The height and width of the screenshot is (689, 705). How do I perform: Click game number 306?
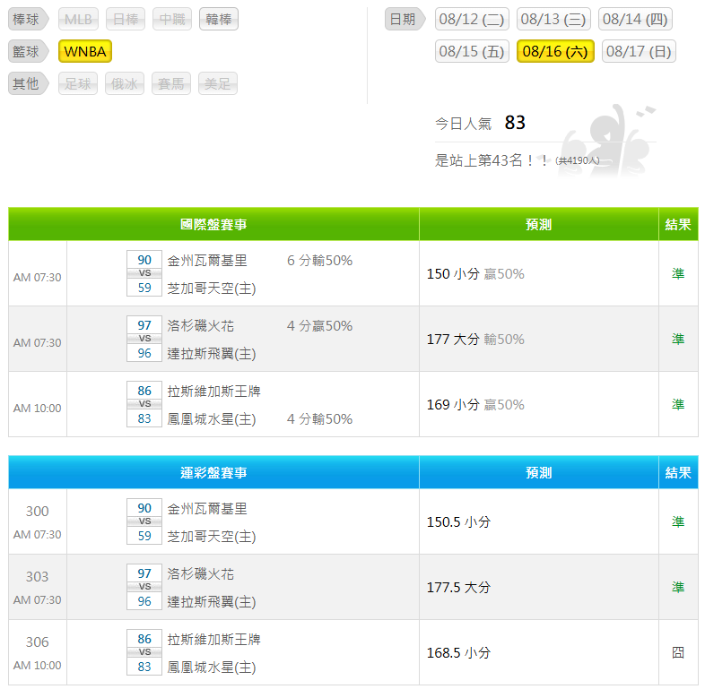tap(38, 642)
